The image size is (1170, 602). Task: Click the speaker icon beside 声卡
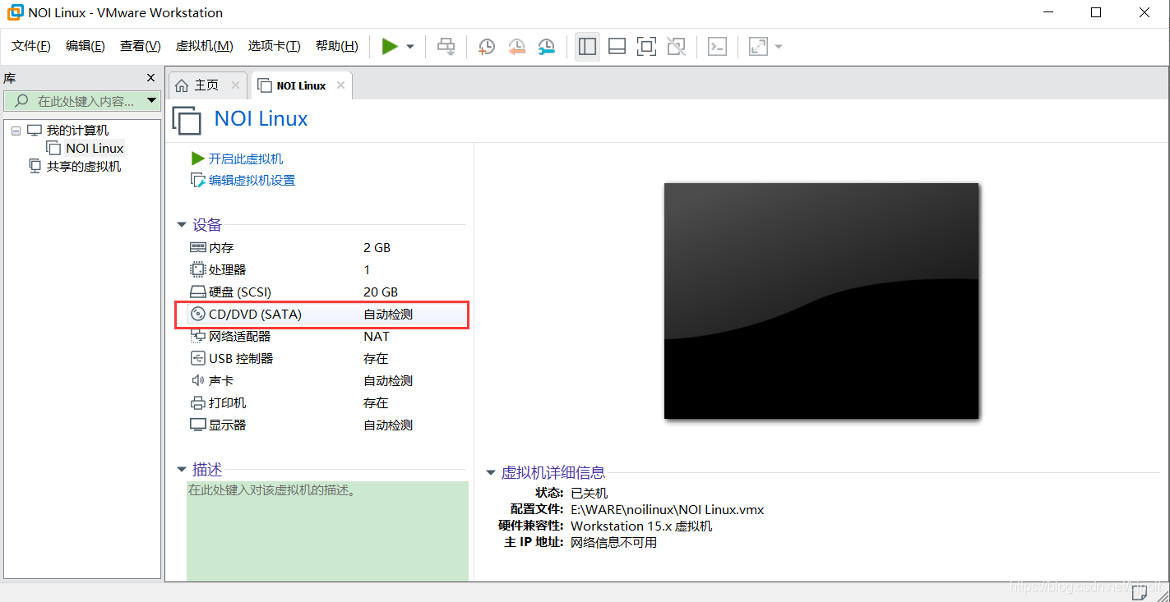197,381
